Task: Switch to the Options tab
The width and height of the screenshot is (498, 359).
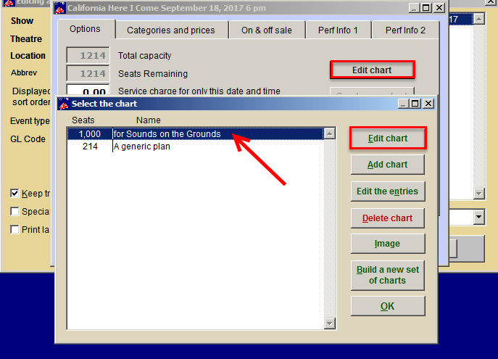Action: pyautogui.click(x=85, y=29)
